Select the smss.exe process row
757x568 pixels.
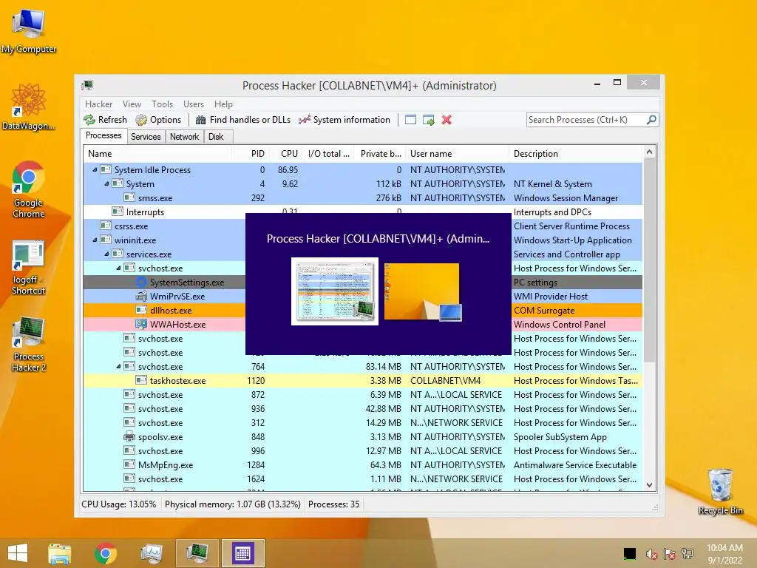click(362, 198)
